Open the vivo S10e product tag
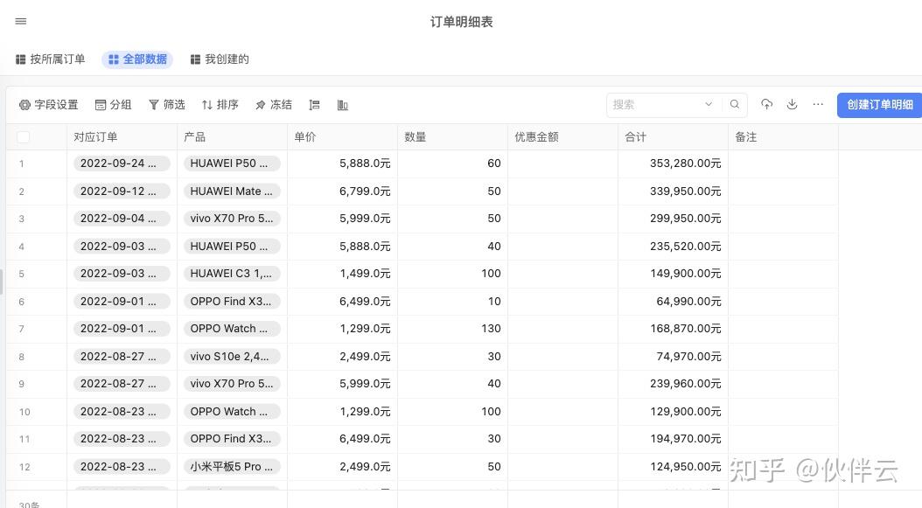Screen dimensions: 922x508 point(232,357)
